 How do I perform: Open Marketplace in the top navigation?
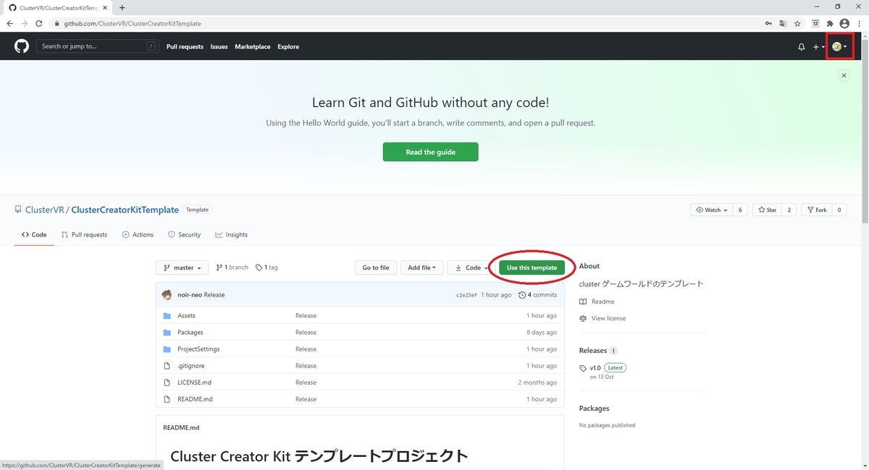[253, 47]
